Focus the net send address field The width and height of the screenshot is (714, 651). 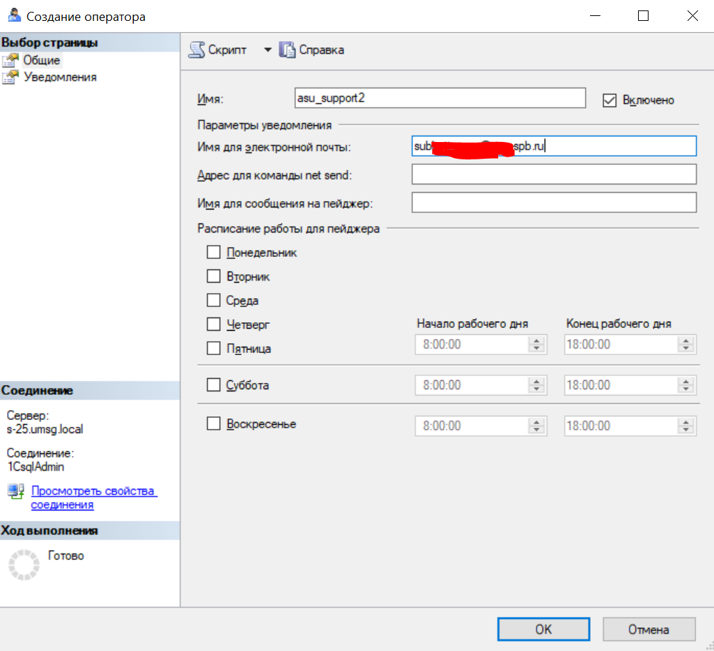[x=554, y=174]
